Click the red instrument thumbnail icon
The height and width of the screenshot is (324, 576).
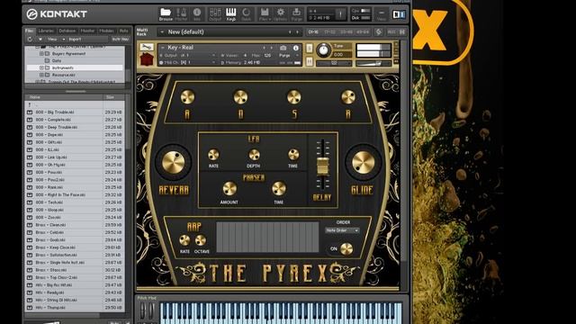click(x=146, y=59)
